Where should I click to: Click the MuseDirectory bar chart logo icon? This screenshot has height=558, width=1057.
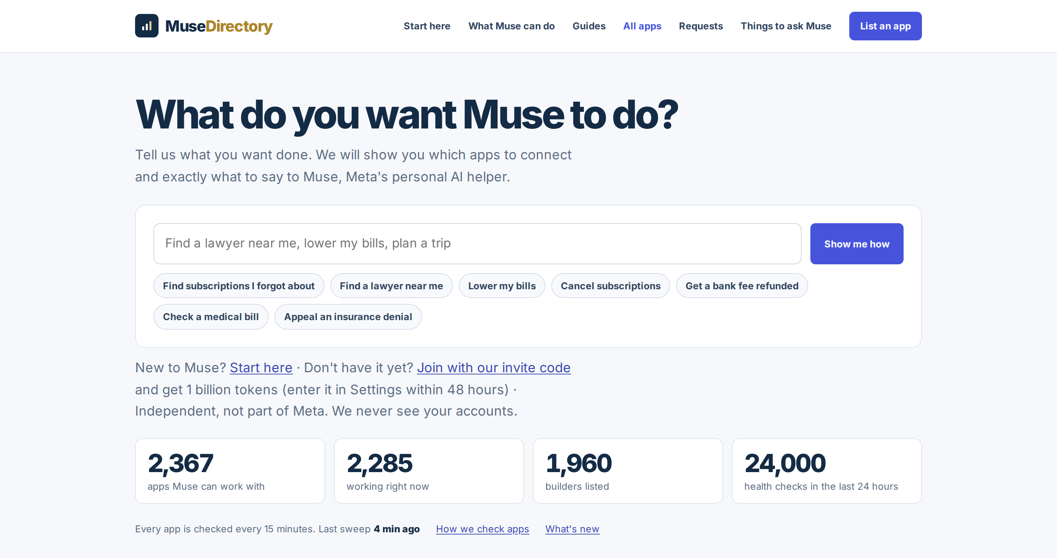pos(146,26)
